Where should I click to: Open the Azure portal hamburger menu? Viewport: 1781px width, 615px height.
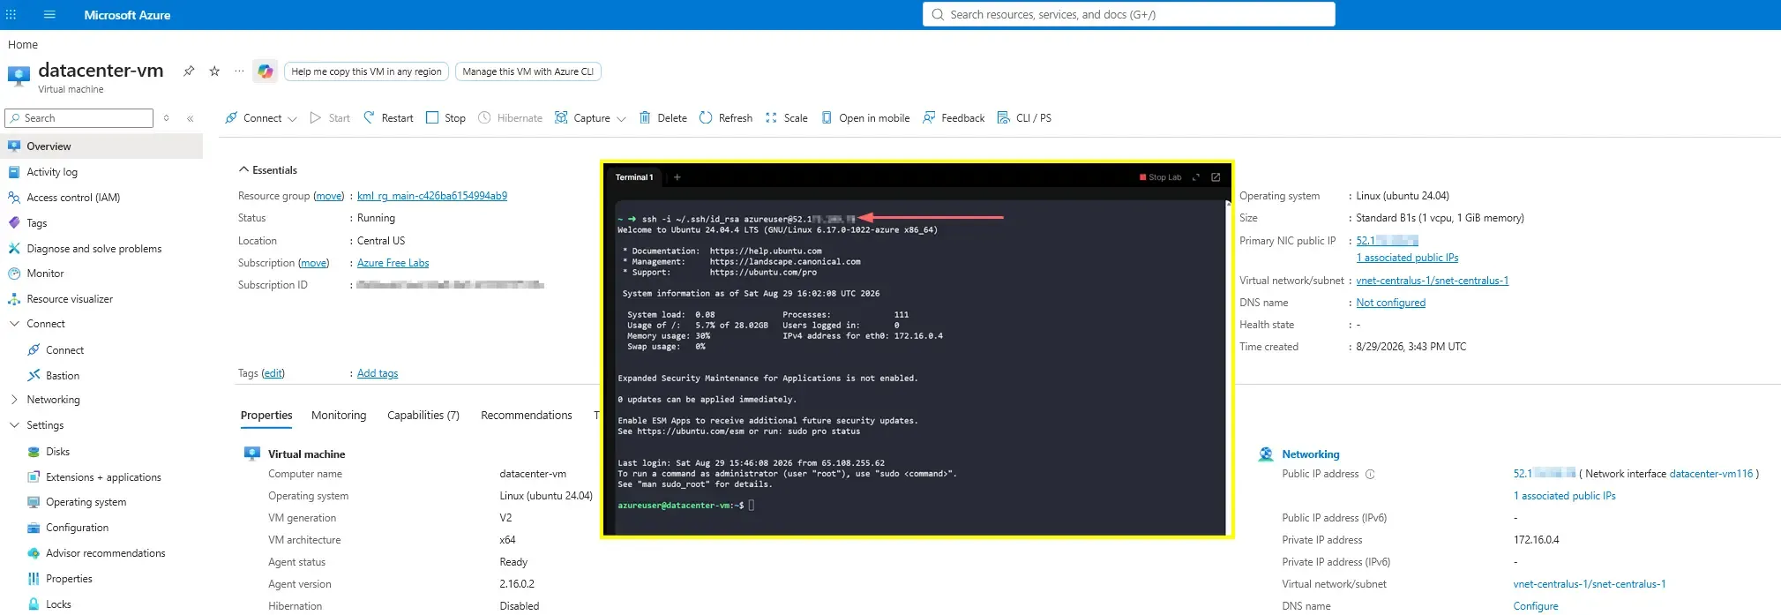point(49,15)
